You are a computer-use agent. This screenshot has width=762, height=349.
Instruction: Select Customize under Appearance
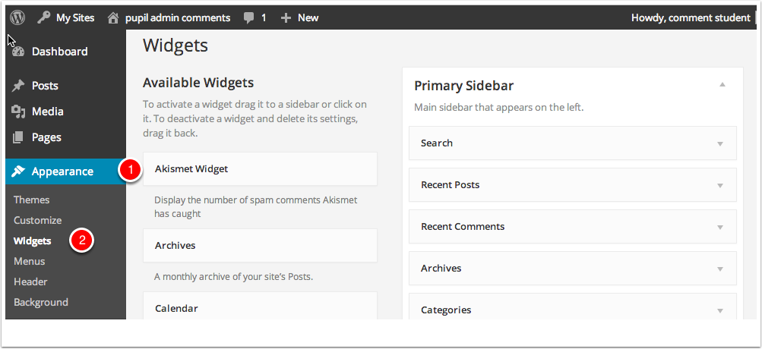(38, 220)
